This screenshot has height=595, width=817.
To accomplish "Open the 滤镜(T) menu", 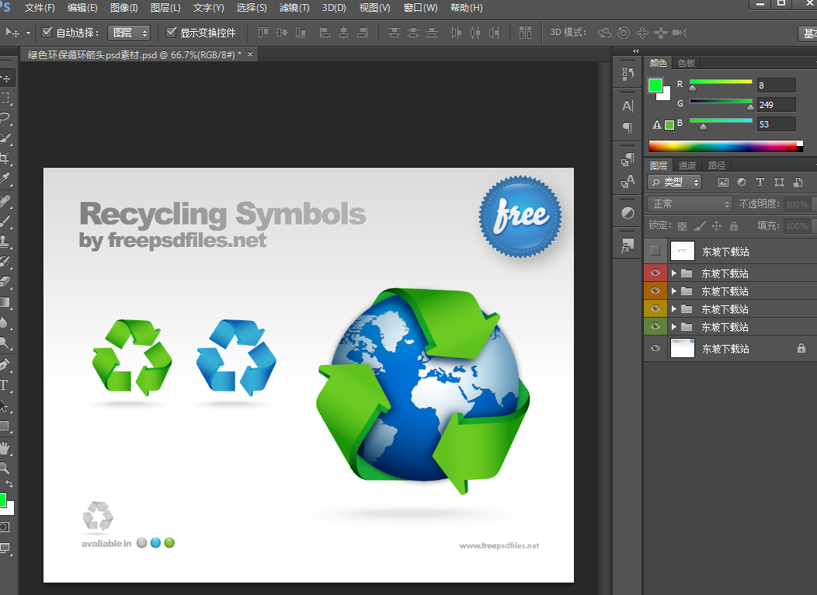I will [x=294, y=8].
